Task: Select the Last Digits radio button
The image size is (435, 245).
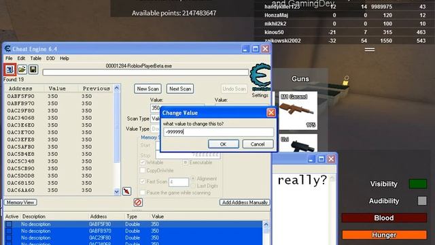Action: 193,186
